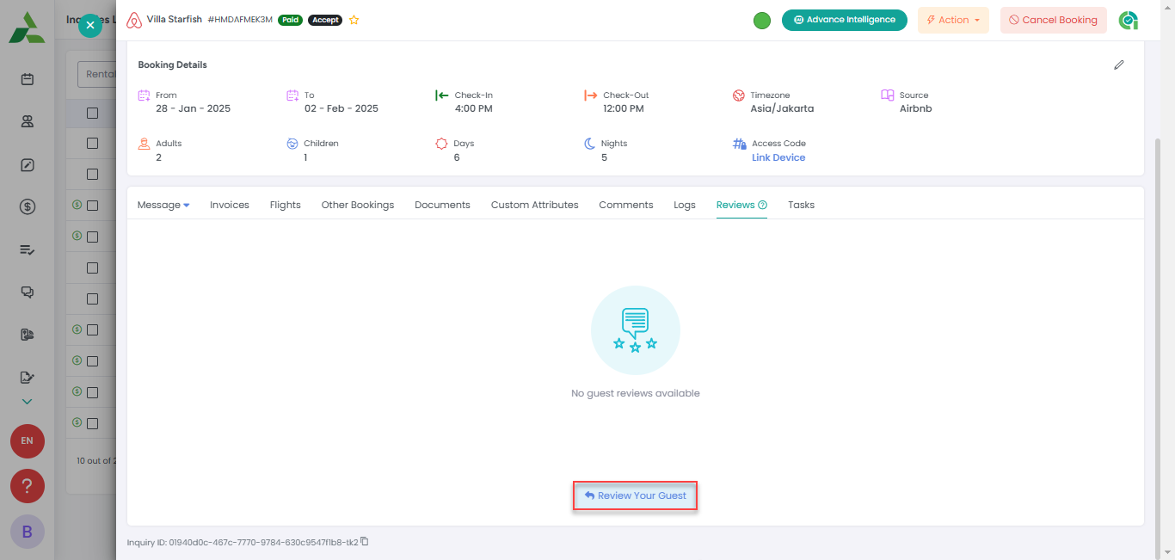Viewport: 1175px width, 560px height.
Task: Click the Rental filter field in background list
Action: [x=97, y=74]
